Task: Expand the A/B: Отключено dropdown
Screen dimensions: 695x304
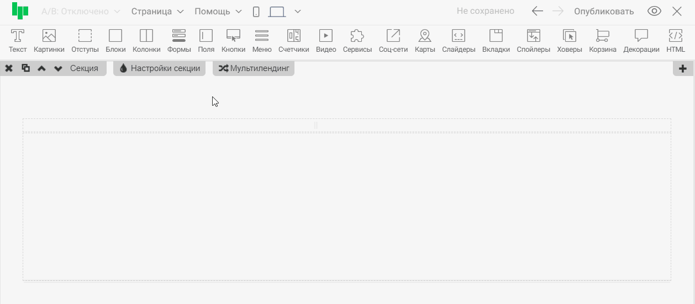Action: click(81, 12)
